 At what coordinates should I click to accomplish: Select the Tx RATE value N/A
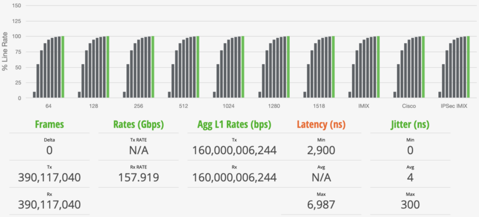coord(139,150)
